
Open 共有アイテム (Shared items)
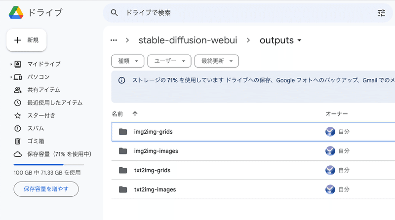click(43, 90)
